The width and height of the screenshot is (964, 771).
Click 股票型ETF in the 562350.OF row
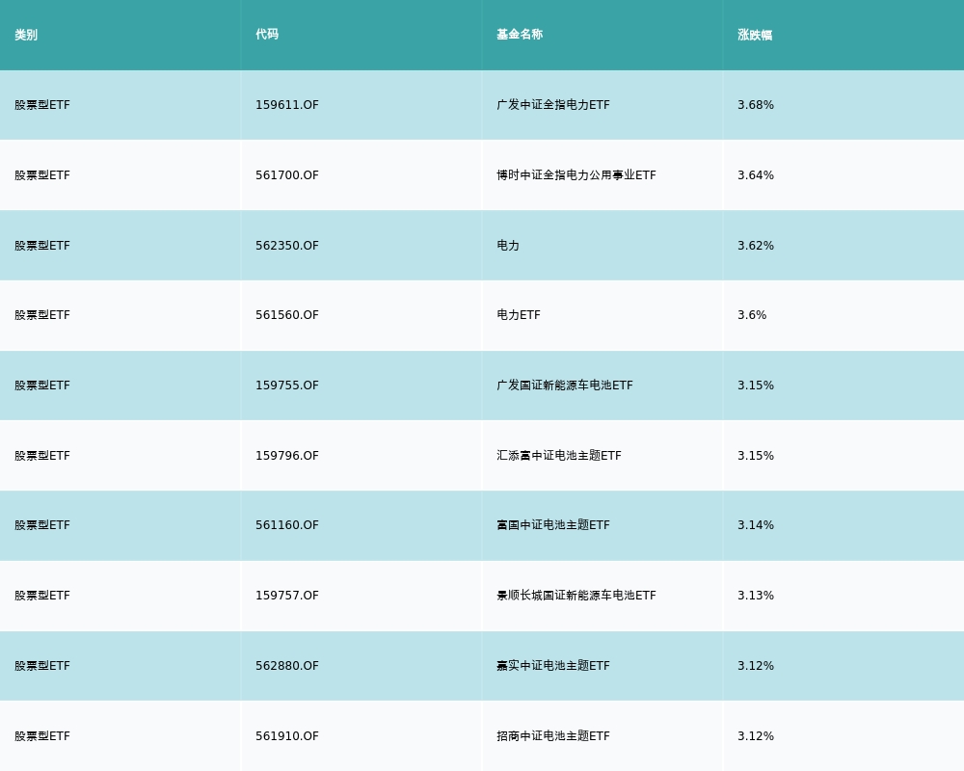coord(42,246)
